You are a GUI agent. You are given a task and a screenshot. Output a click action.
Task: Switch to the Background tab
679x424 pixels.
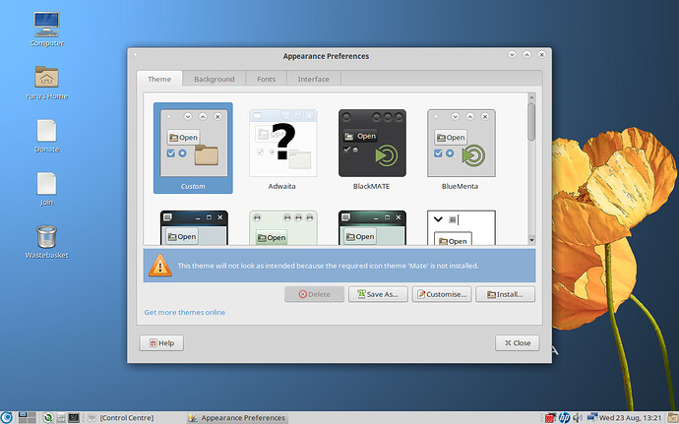(214, 80)
